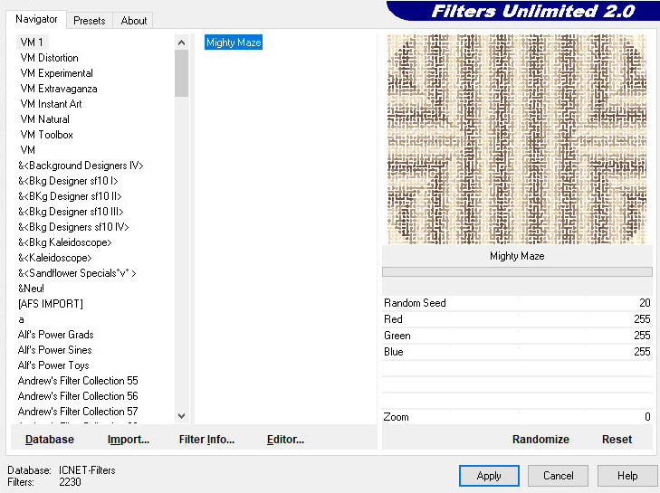This screenshot has width=660, height=493.
Task: Pick the &<Kaleidoscope> filter group
Action: (x=54, y=258)
